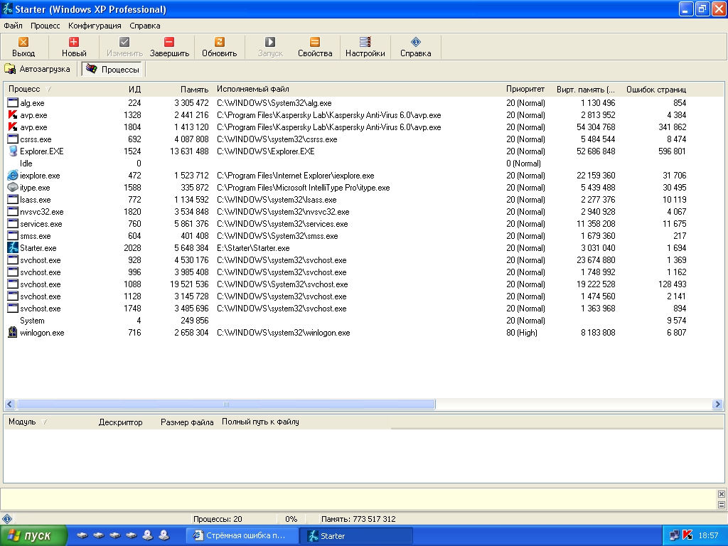
Task: Sort modules by Модуль column header
Action: (22, 422)
